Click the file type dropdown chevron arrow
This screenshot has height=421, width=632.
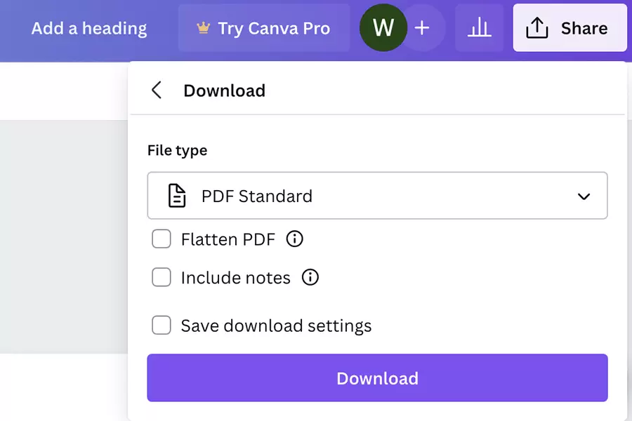[584, 196]
